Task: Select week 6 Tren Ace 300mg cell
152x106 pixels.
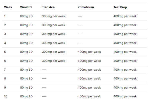Action: click(54, 61)
